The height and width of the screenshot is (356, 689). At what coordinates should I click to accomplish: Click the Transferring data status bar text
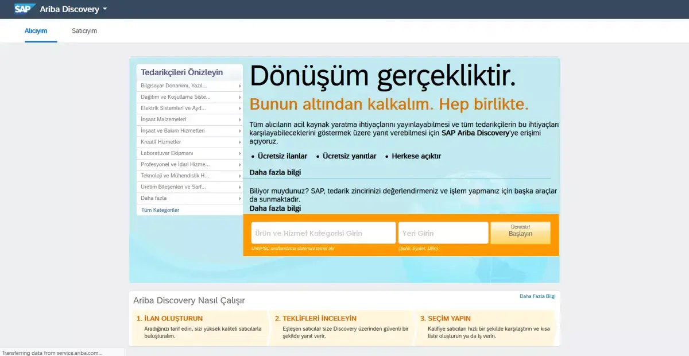point(52,353)
